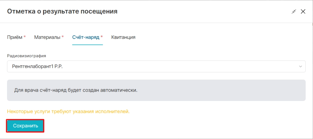
Task: Click the Радиовизиография field label
Action: click(x=27, y=56)
